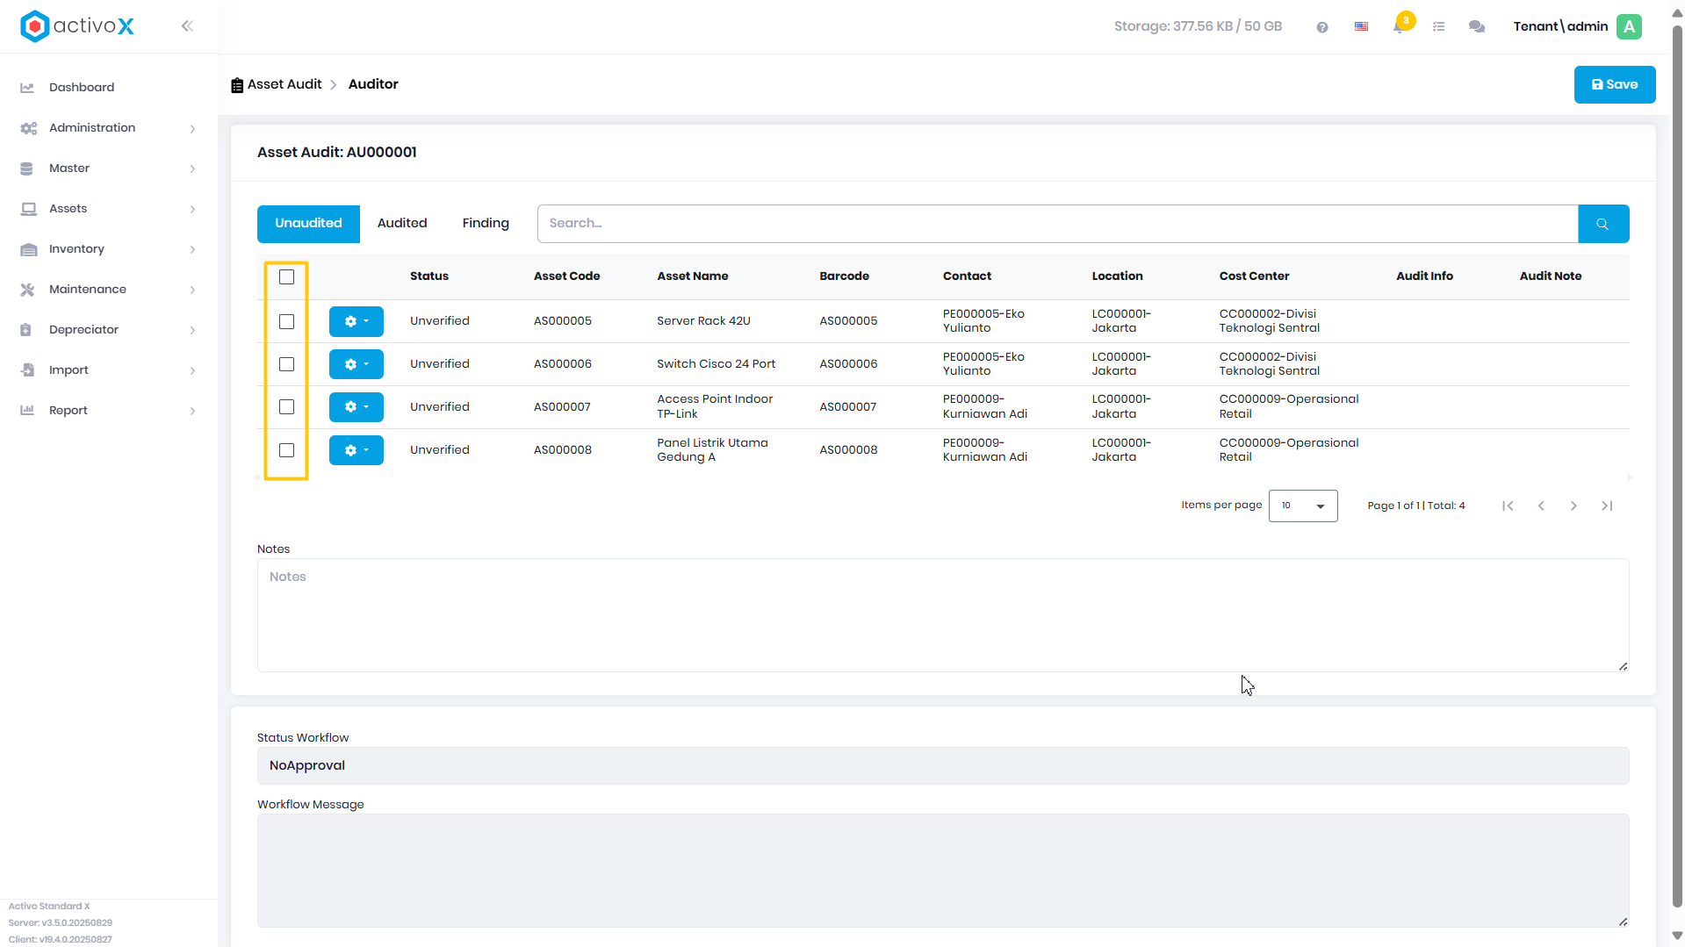Screen dimensions: 1685x947
Task: Check the Panel Listrik Utama row checkbox
Action: (286, 450)
